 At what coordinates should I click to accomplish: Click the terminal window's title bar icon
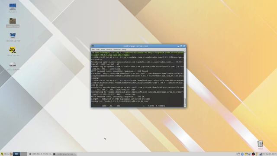[x=93, y=46]
